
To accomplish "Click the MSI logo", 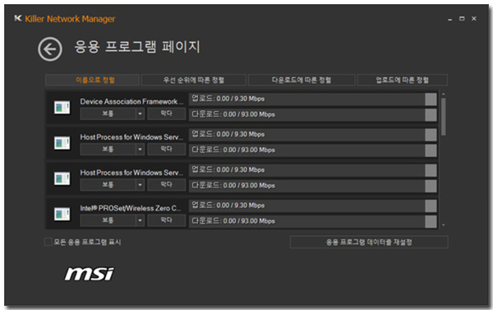I will 90,274.
